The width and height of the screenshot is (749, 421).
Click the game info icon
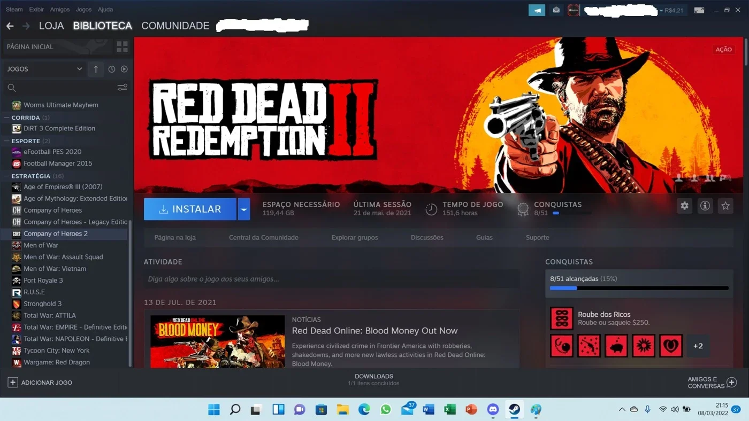pos(705,206)
